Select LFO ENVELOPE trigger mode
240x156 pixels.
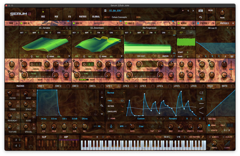(116, 111)
